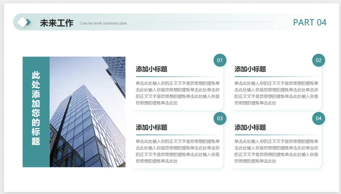Click the 01 number circle badge
This screenshot has height=194, width=341.
click(220, 60)
